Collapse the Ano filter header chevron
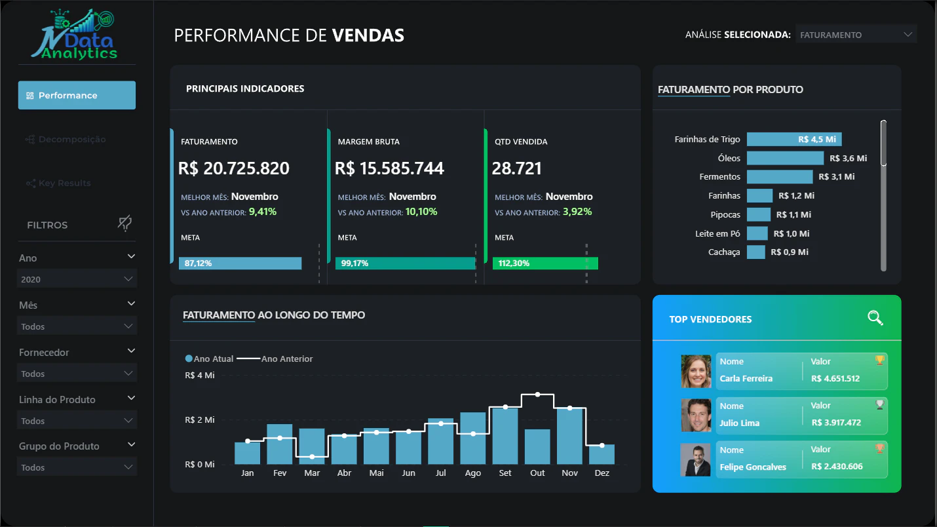Viewport: 937px width, 527px height. point(131,257)
